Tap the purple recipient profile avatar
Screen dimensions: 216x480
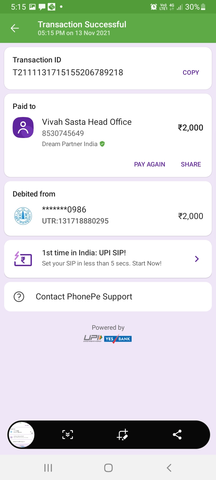(23, 127)
